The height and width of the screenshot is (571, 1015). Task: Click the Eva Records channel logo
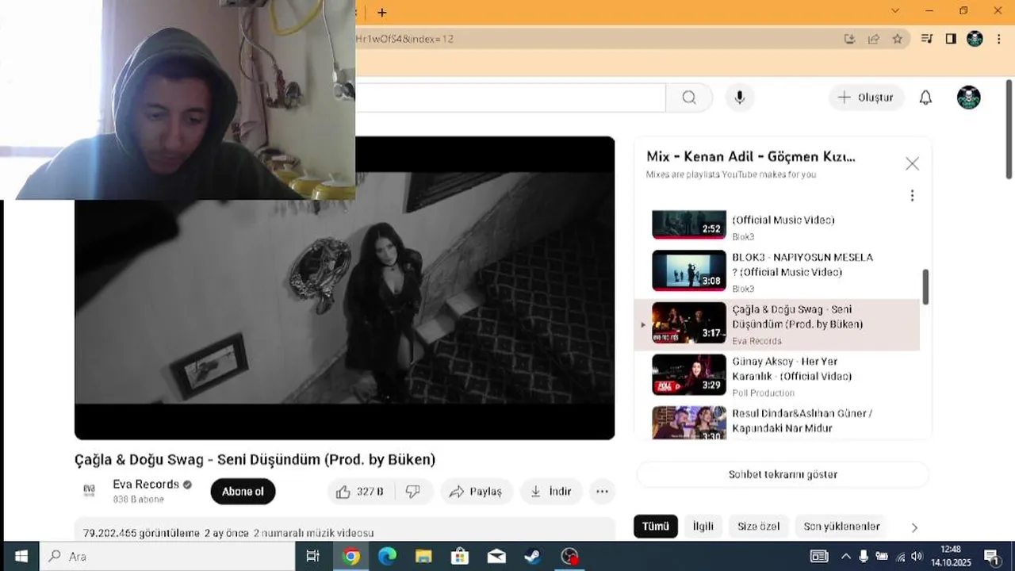[x=90, y=491]
